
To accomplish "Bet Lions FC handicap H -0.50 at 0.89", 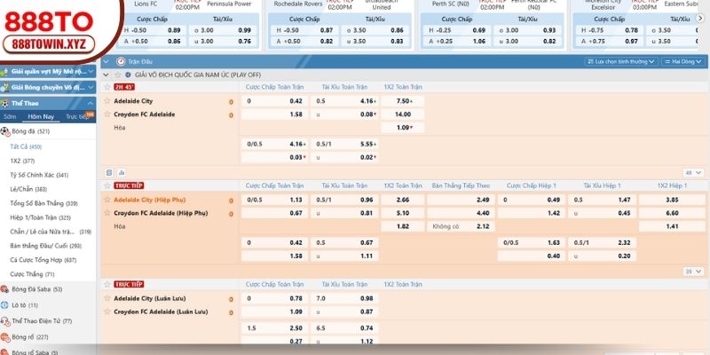I will 152,30.
